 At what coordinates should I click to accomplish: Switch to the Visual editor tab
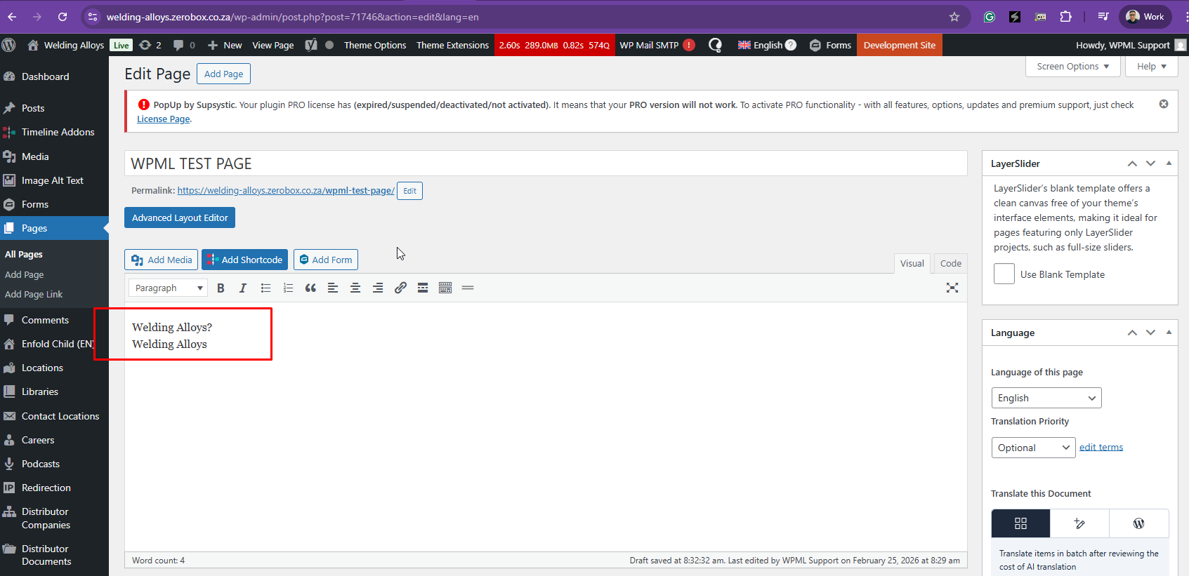pos(912,263)
